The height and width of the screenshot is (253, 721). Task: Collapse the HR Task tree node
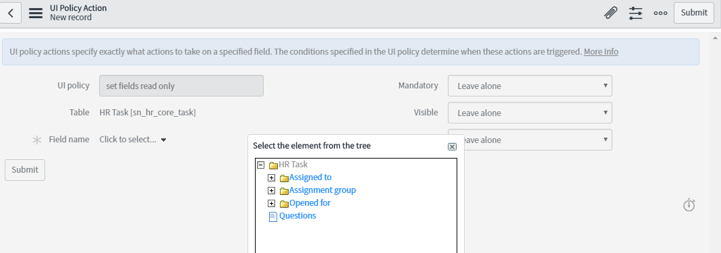[261, 165]
